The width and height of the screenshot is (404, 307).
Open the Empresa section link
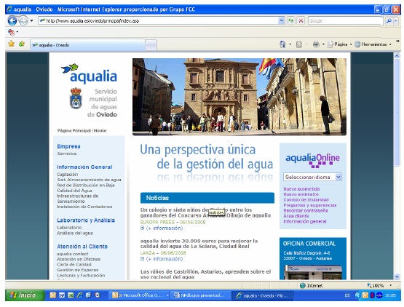point(68,146)
